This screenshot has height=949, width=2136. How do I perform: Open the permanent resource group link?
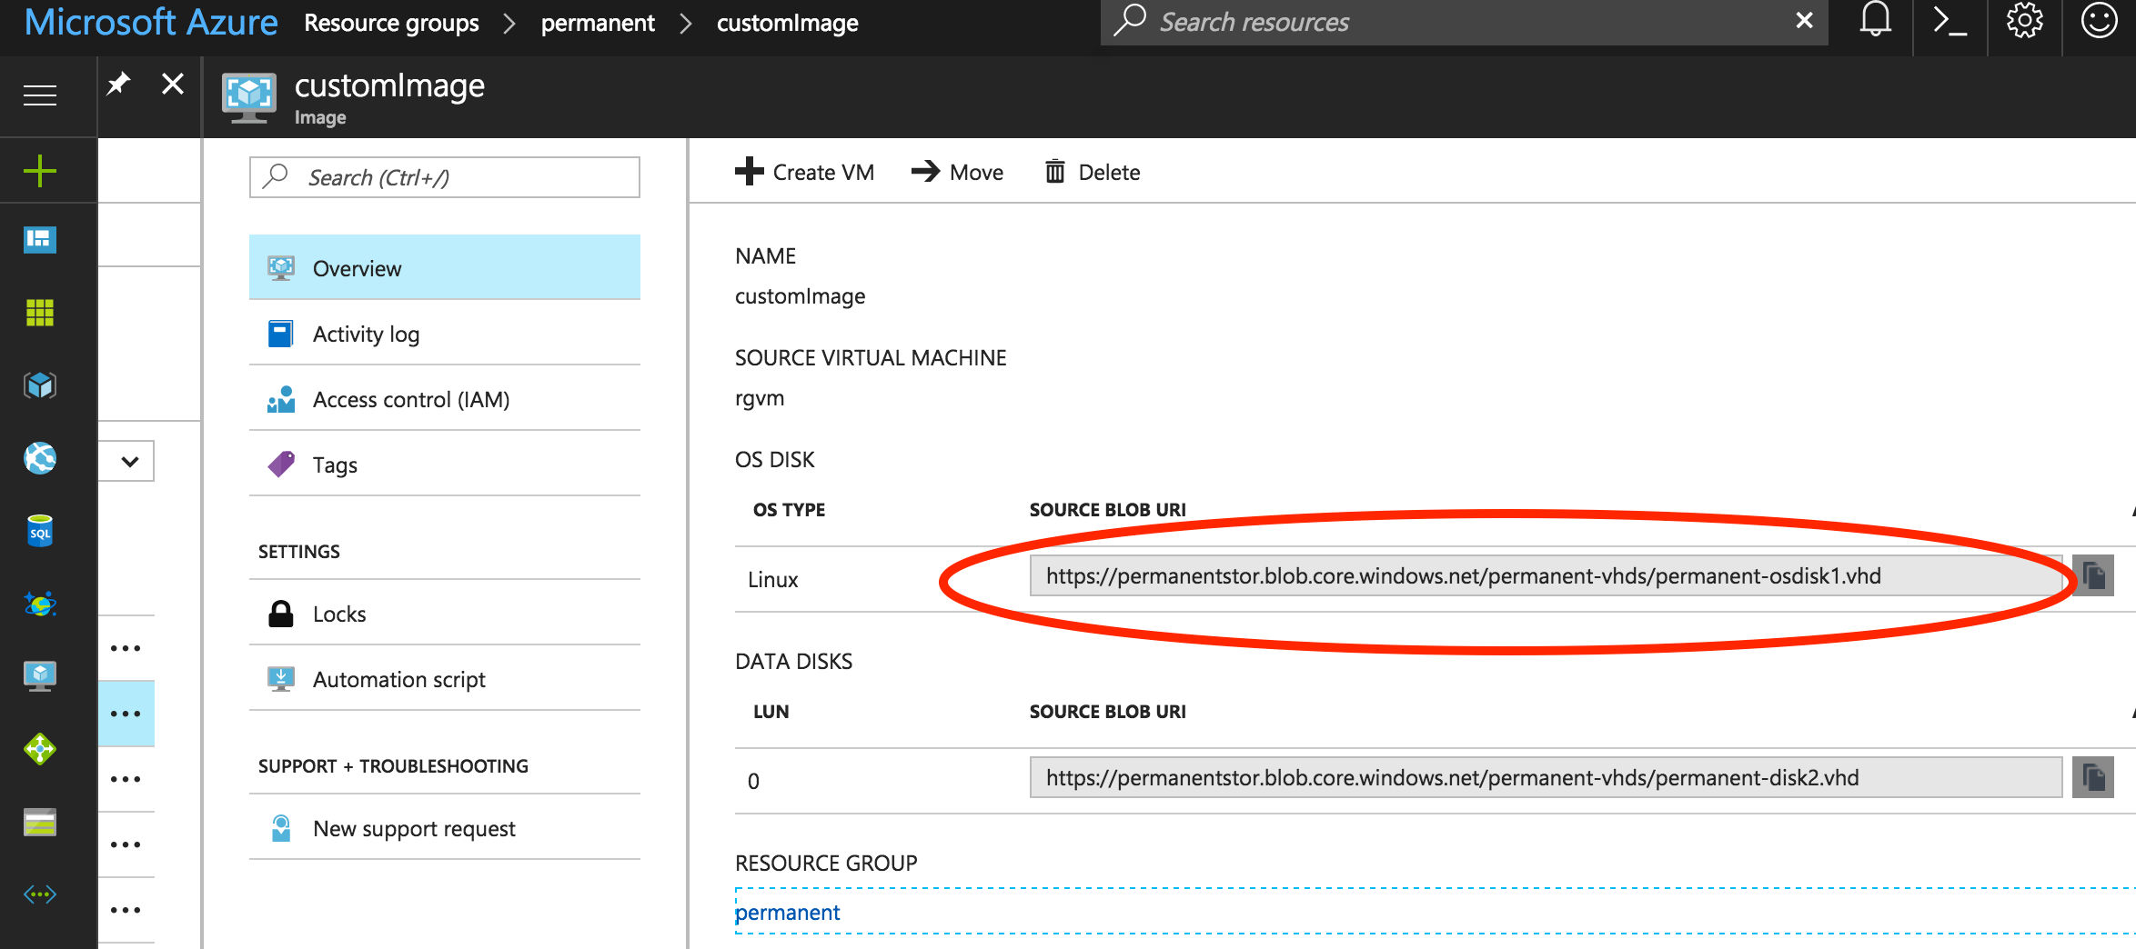click(787, 912)
